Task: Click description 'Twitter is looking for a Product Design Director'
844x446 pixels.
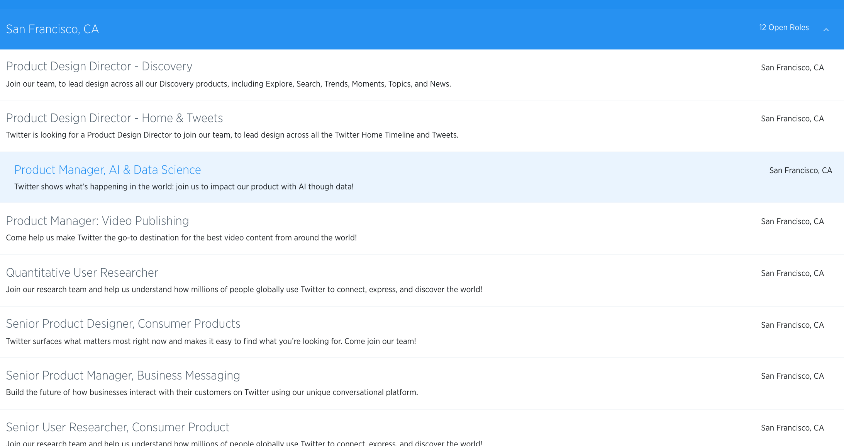Action: pos(232,135)
